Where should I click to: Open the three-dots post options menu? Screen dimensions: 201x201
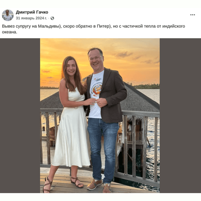click(193, 15)
